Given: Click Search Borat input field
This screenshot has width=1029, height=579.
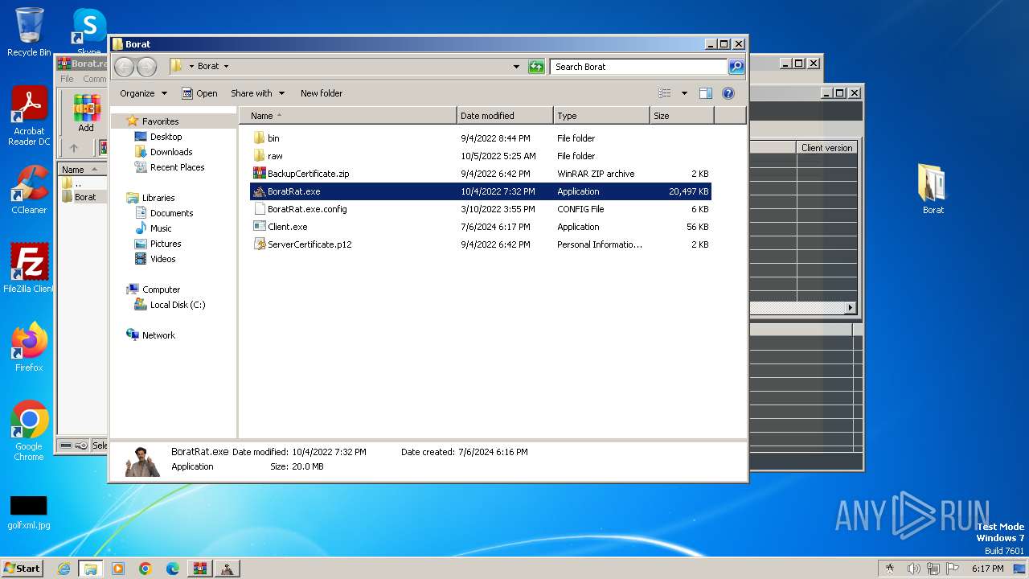Looking at the screenshot, I should click(x=638, y=67).
